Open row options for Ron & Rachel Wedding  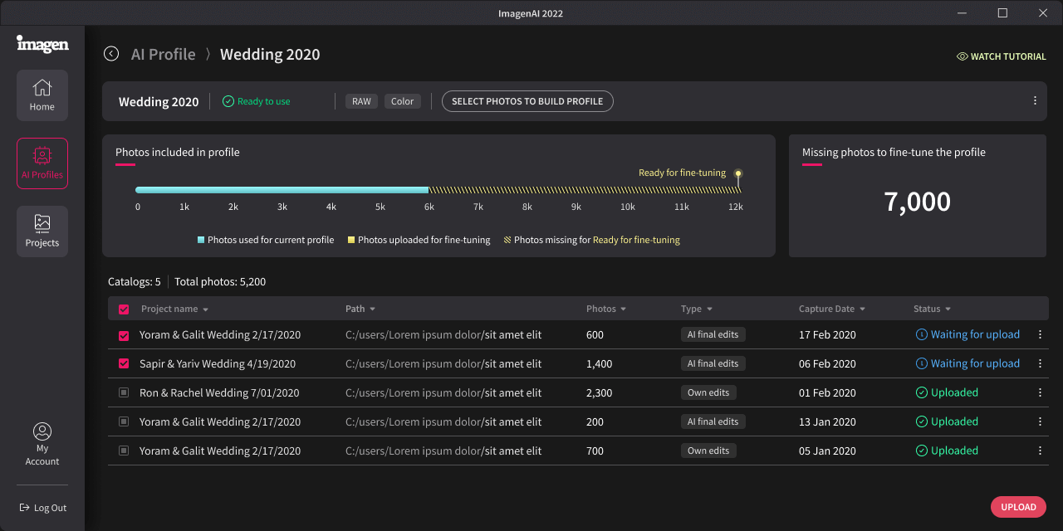pos(1040,392)
